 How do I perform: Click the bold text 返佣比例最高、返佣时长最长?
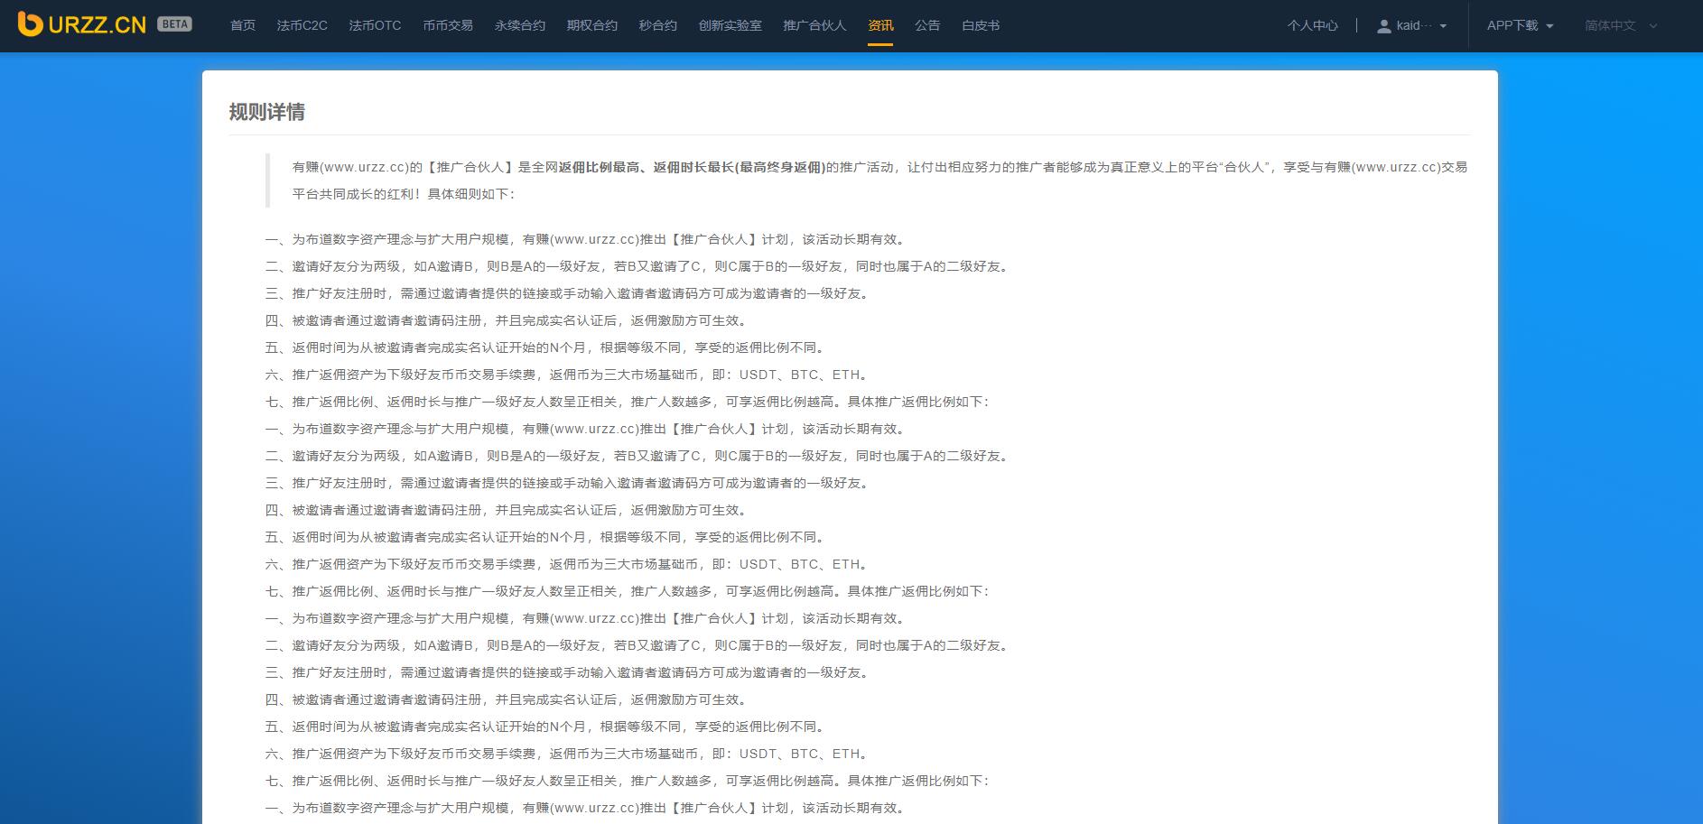pyautogui.click(x=692, y=167)
